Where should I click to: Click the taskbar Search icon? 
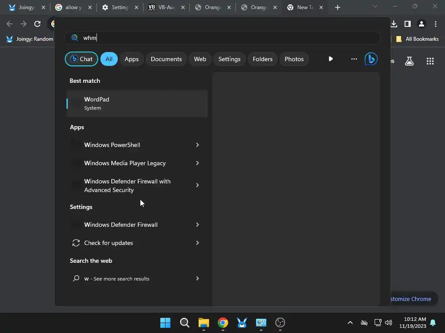click(184, 323)
